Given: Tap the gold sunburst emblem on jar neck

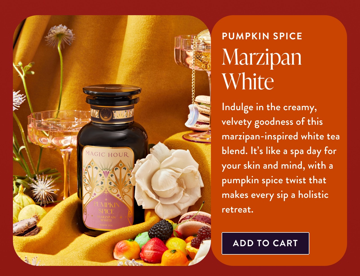Looking at the screenshot, I should click(106, 115).
